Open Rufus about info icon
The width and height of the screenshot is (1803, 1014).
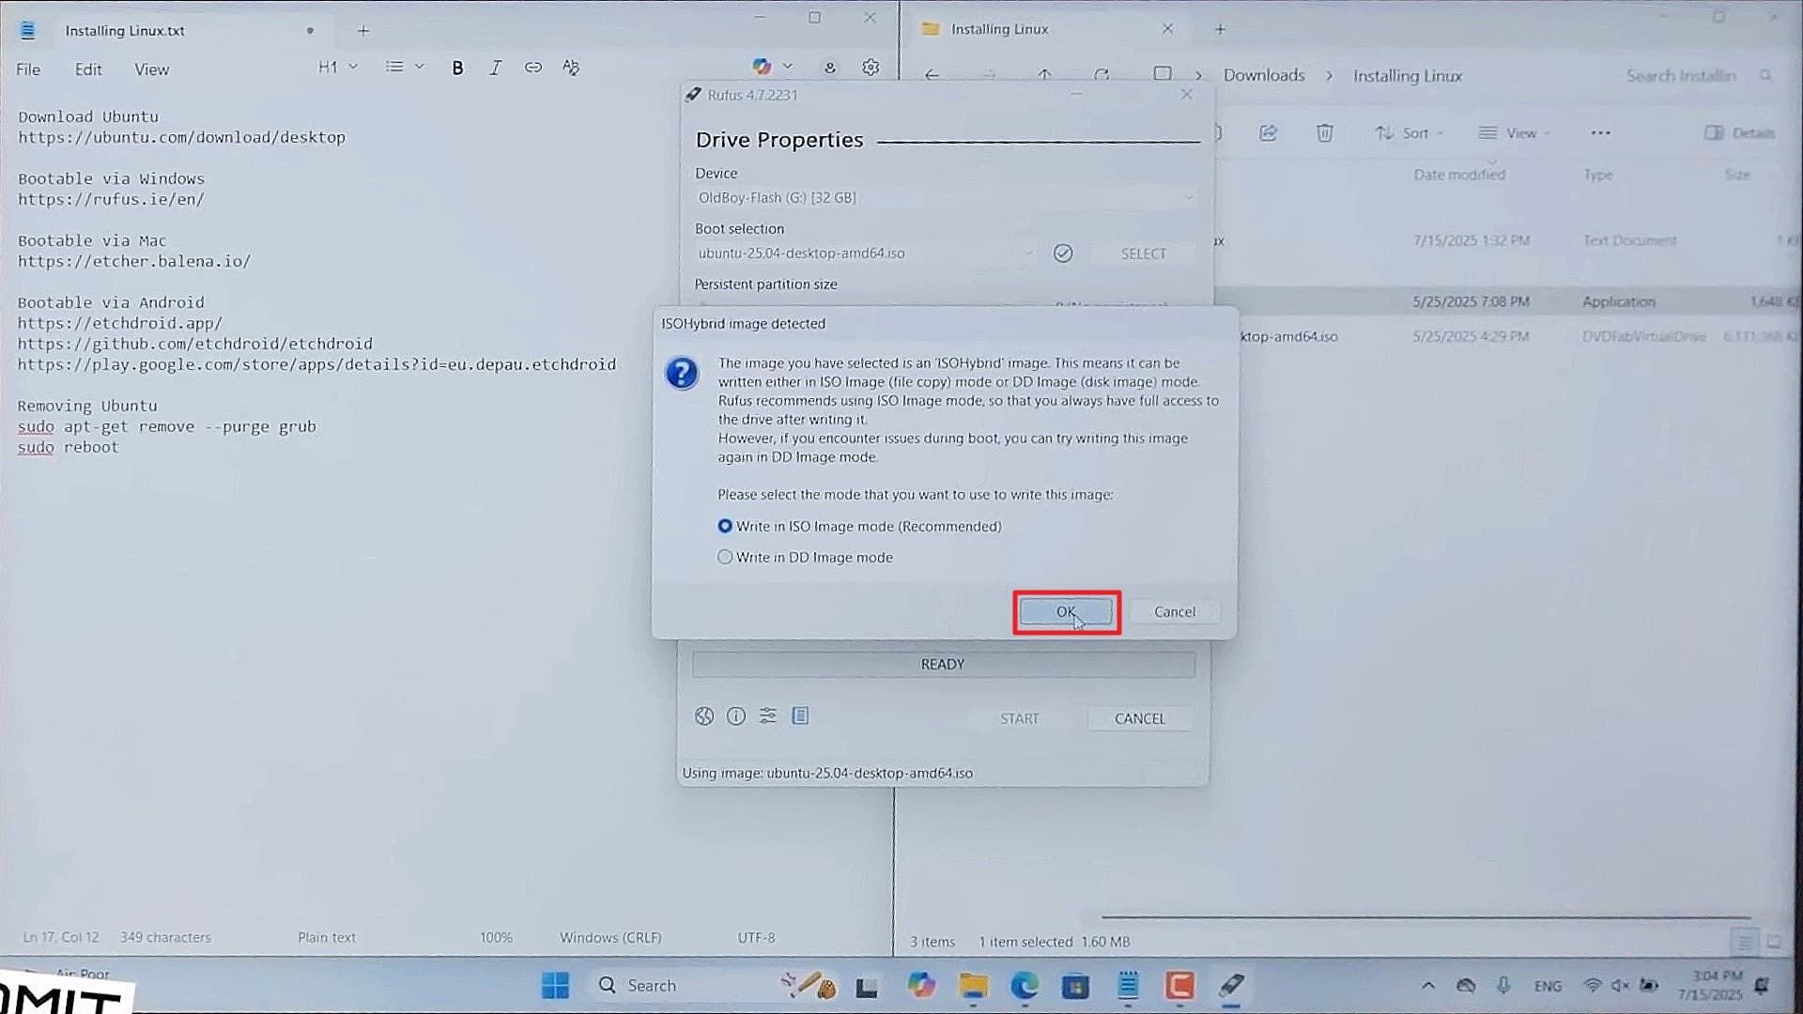click(736, 716)
